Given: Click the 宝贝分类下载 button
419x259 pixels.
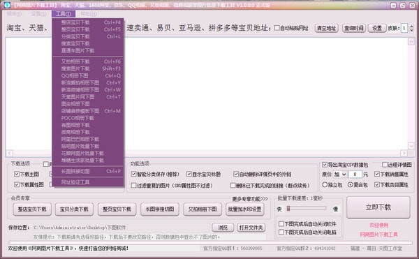Looking at the screenshot, I should 74,209.
